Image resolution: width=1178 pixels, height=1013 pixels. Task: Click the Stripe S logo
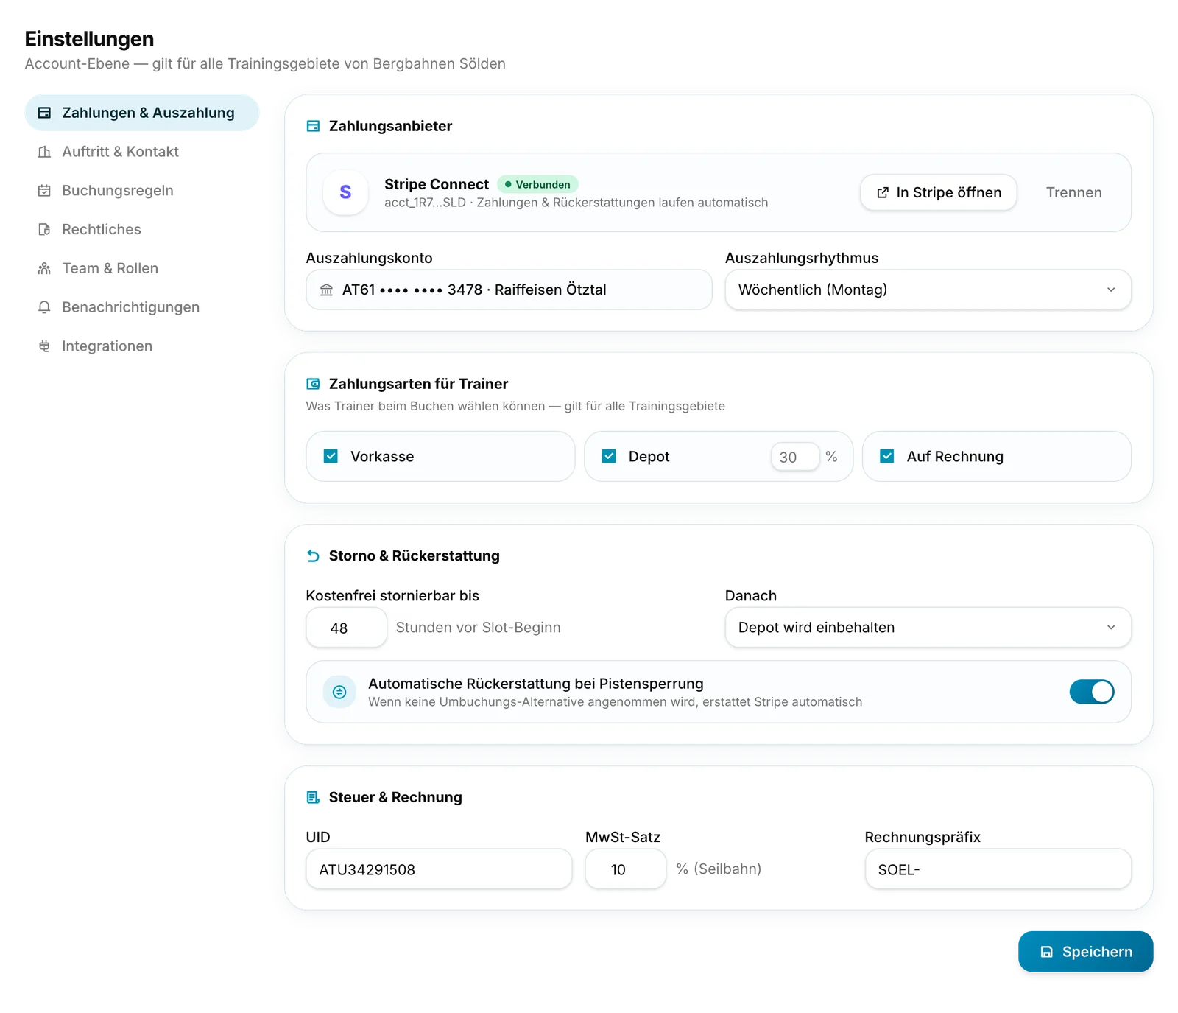point(345,192)
